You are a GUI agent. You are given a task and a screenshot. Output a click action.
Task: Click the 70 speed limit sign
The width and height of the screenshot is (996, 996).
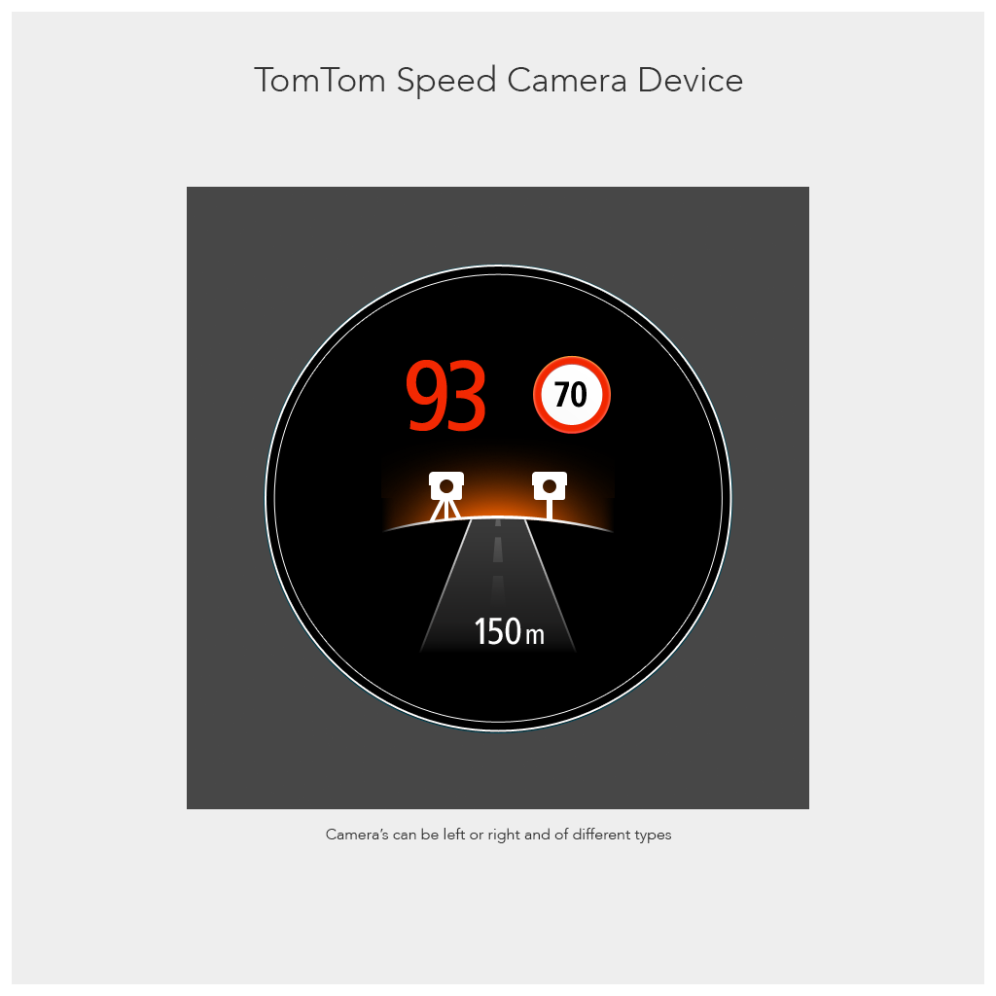572,395
